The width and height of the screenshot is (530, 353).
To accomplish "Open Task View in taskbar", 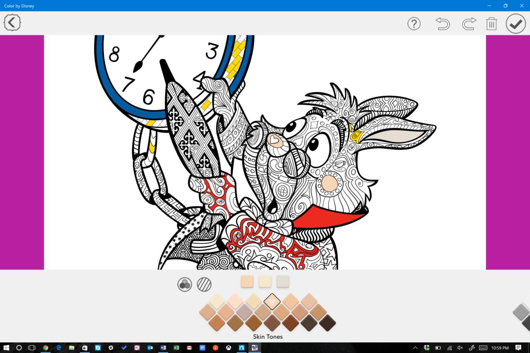I will tap(32, 348).
